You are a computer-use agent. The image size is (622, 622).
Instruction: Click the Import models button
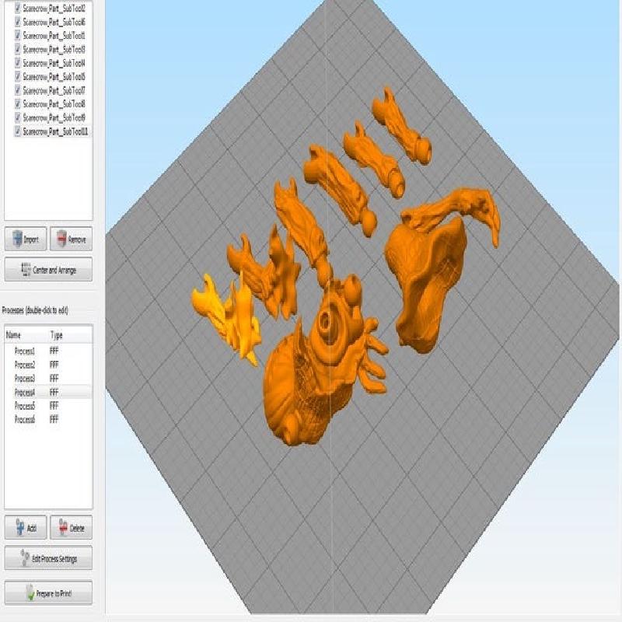tap(26, 239)
